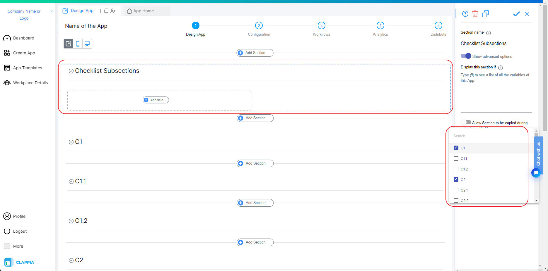Check the C1.1 option in the list
The width and height of the screenshot is (548, 271).
coord(456,158)
